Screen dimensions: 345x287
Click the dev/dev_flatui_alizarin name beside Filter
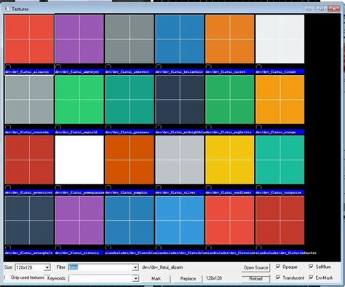point(162,267)
